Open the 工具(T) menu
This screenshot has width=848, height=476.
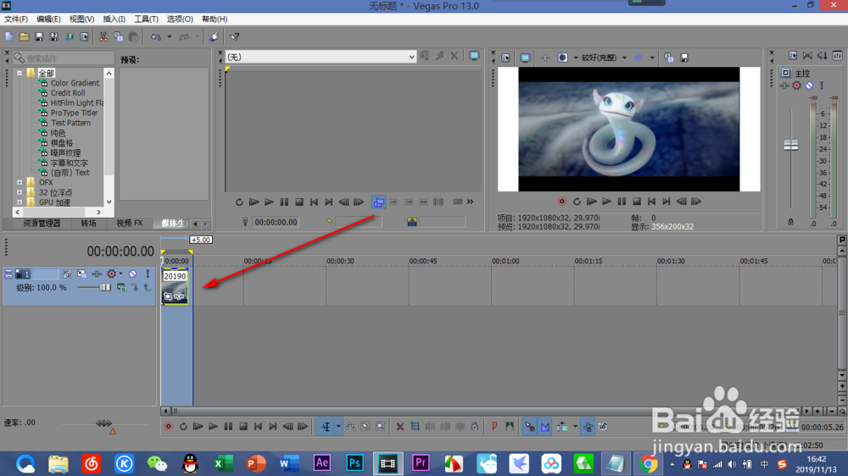(x=146, y=19)
